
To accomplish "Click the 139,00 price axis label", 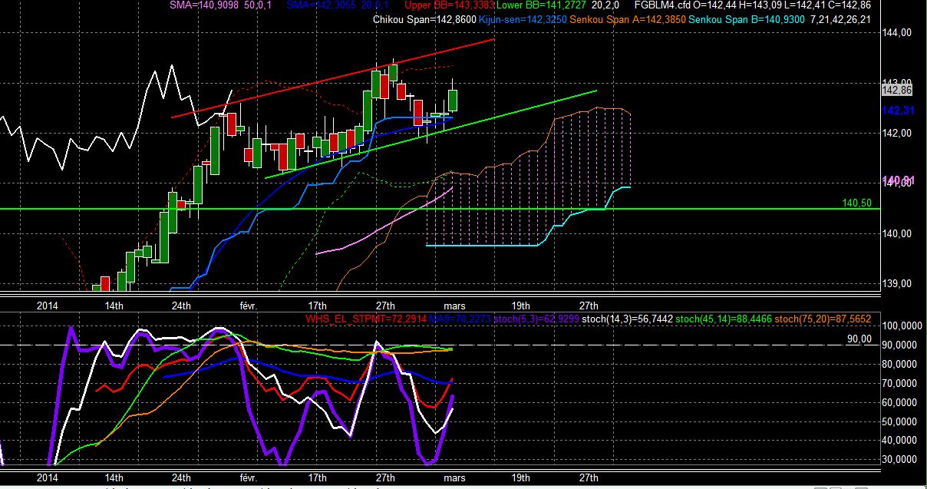I will point(896,283).
